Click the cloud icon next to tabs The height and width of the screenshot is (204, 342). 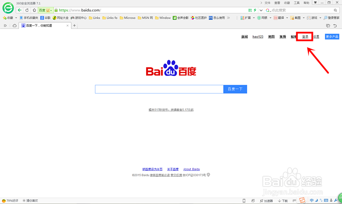click(x=15, y=26)
